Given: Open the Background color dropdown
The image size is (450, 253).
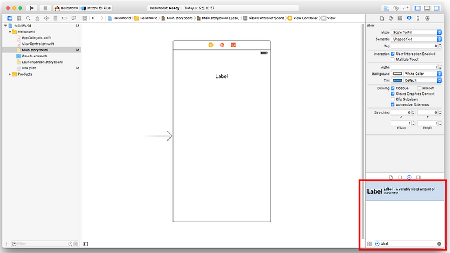Looking at the screenshot, I should click(422, 74).
